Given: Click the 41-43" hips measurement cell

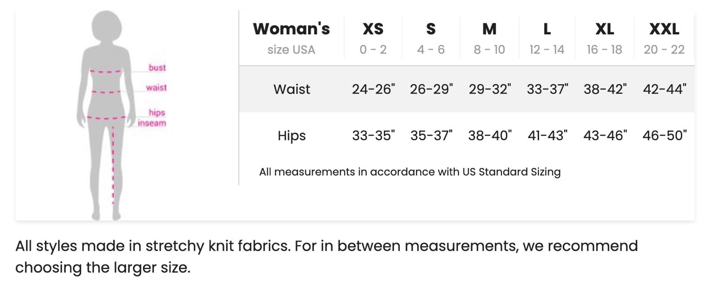Looking at the screenshot, I should coord(547,135).
